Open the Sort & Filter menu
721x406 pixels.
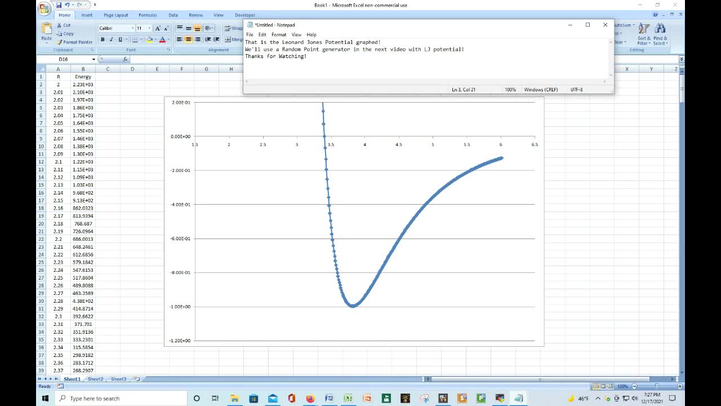[x=643, y=34]
